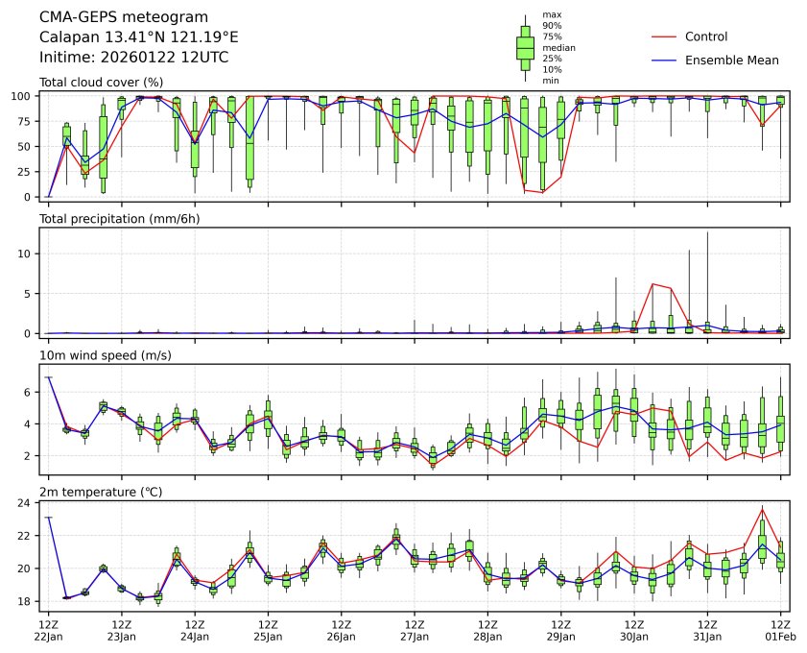
Task: Click the 24 tick on temperature axis
Action: [x=28, y=502]
